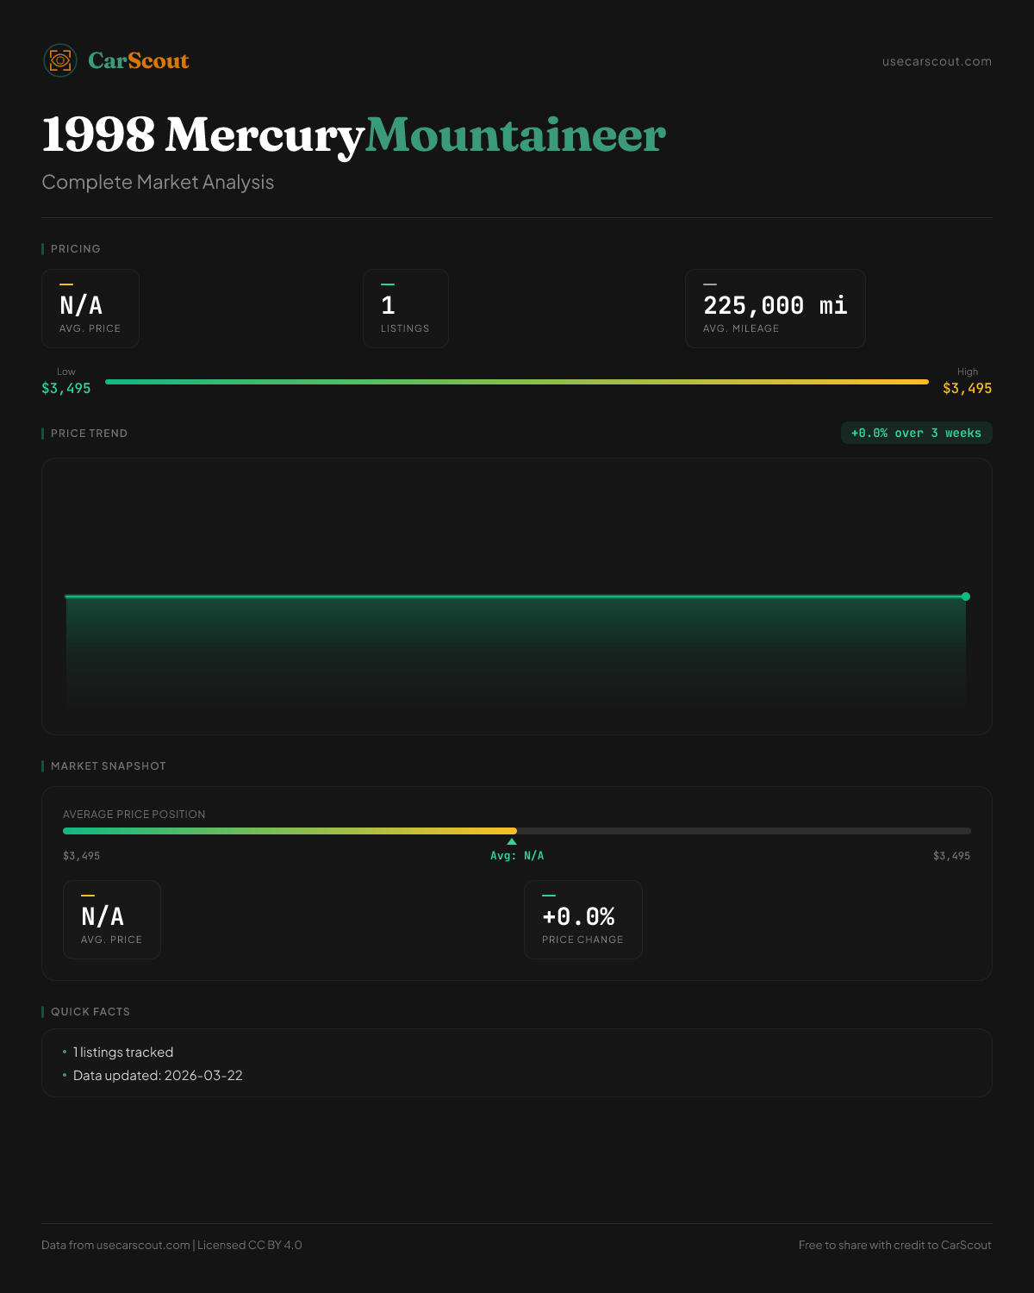
Task: Click the green triangle Avg marker
Action: [512, 841]
